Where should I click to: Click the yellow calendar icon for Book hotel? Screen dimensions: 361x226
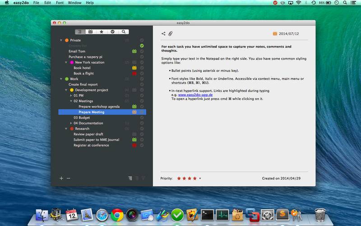(134, 68)
